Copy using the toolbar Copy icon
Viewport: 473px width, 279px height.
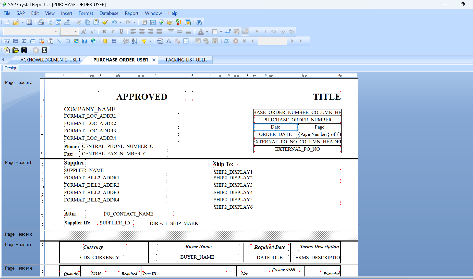pos(88,22)
